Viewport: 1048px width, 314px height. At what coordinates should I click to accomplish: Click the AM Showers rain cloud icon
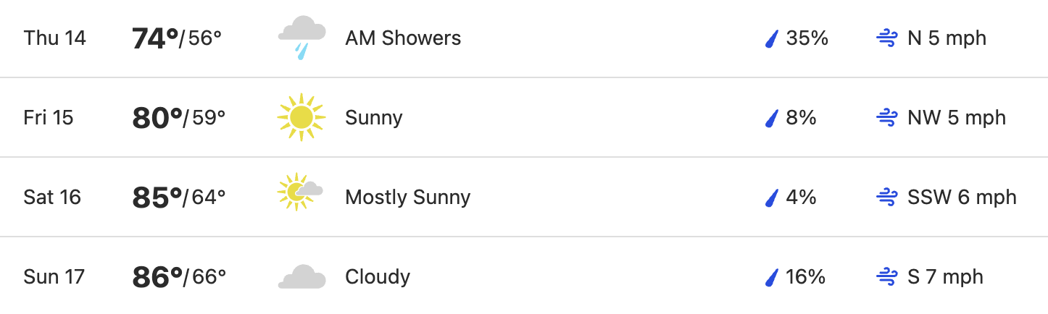301,38
